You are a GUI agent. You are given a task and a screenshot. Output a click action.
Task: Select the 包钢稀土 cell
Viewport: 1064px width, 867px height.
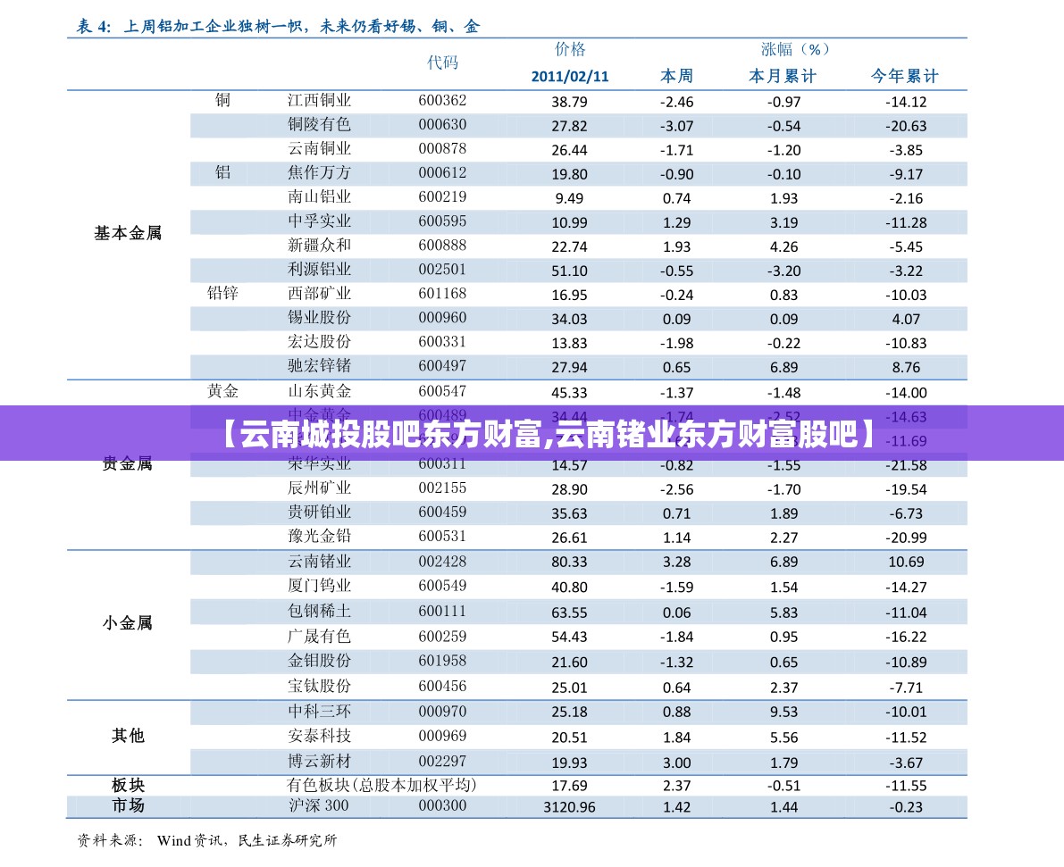[319, 612]
